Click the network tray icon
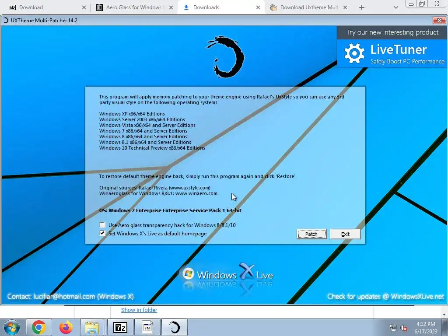This screenshot has height=336, width=448. [x=393, y=328]
